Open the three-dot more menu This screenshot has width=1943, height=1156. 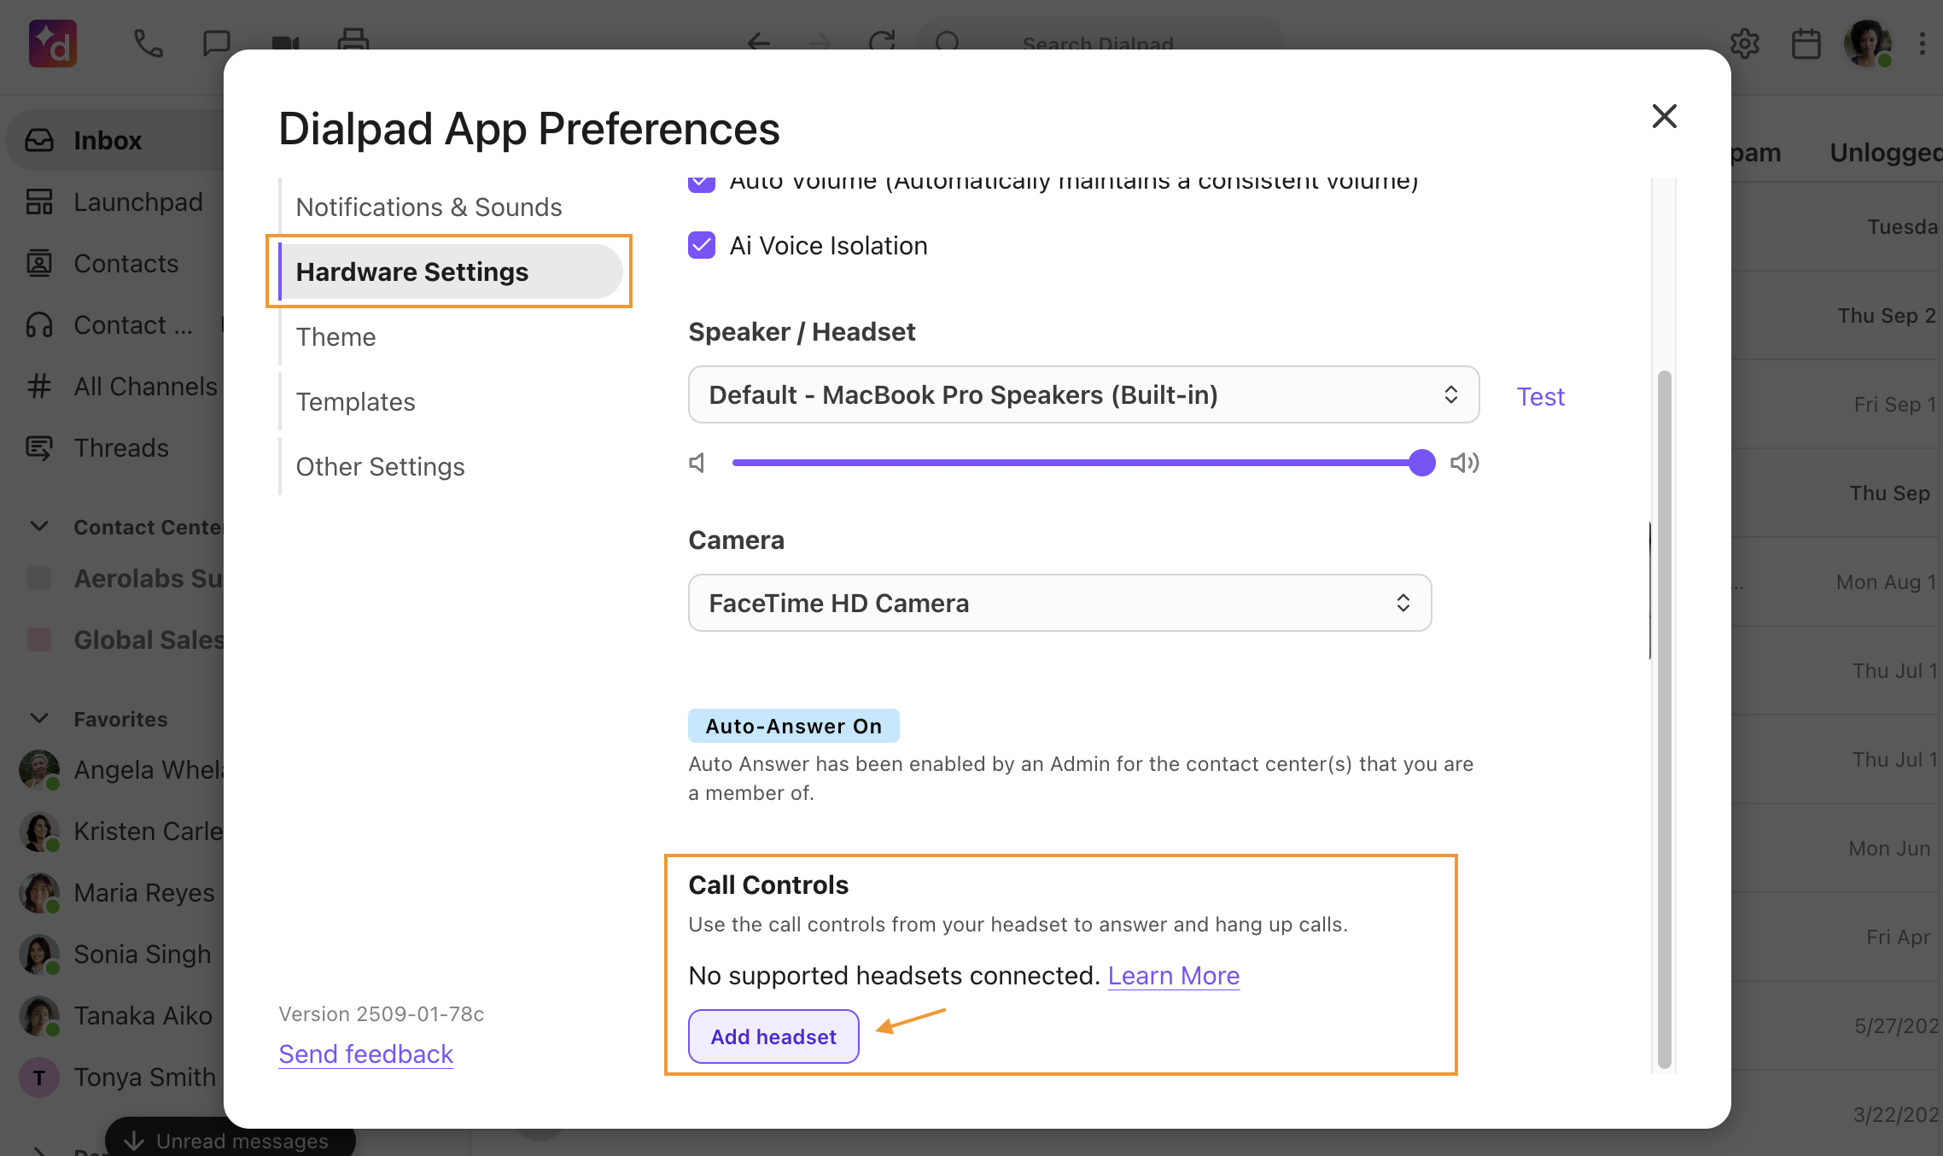1922,44
